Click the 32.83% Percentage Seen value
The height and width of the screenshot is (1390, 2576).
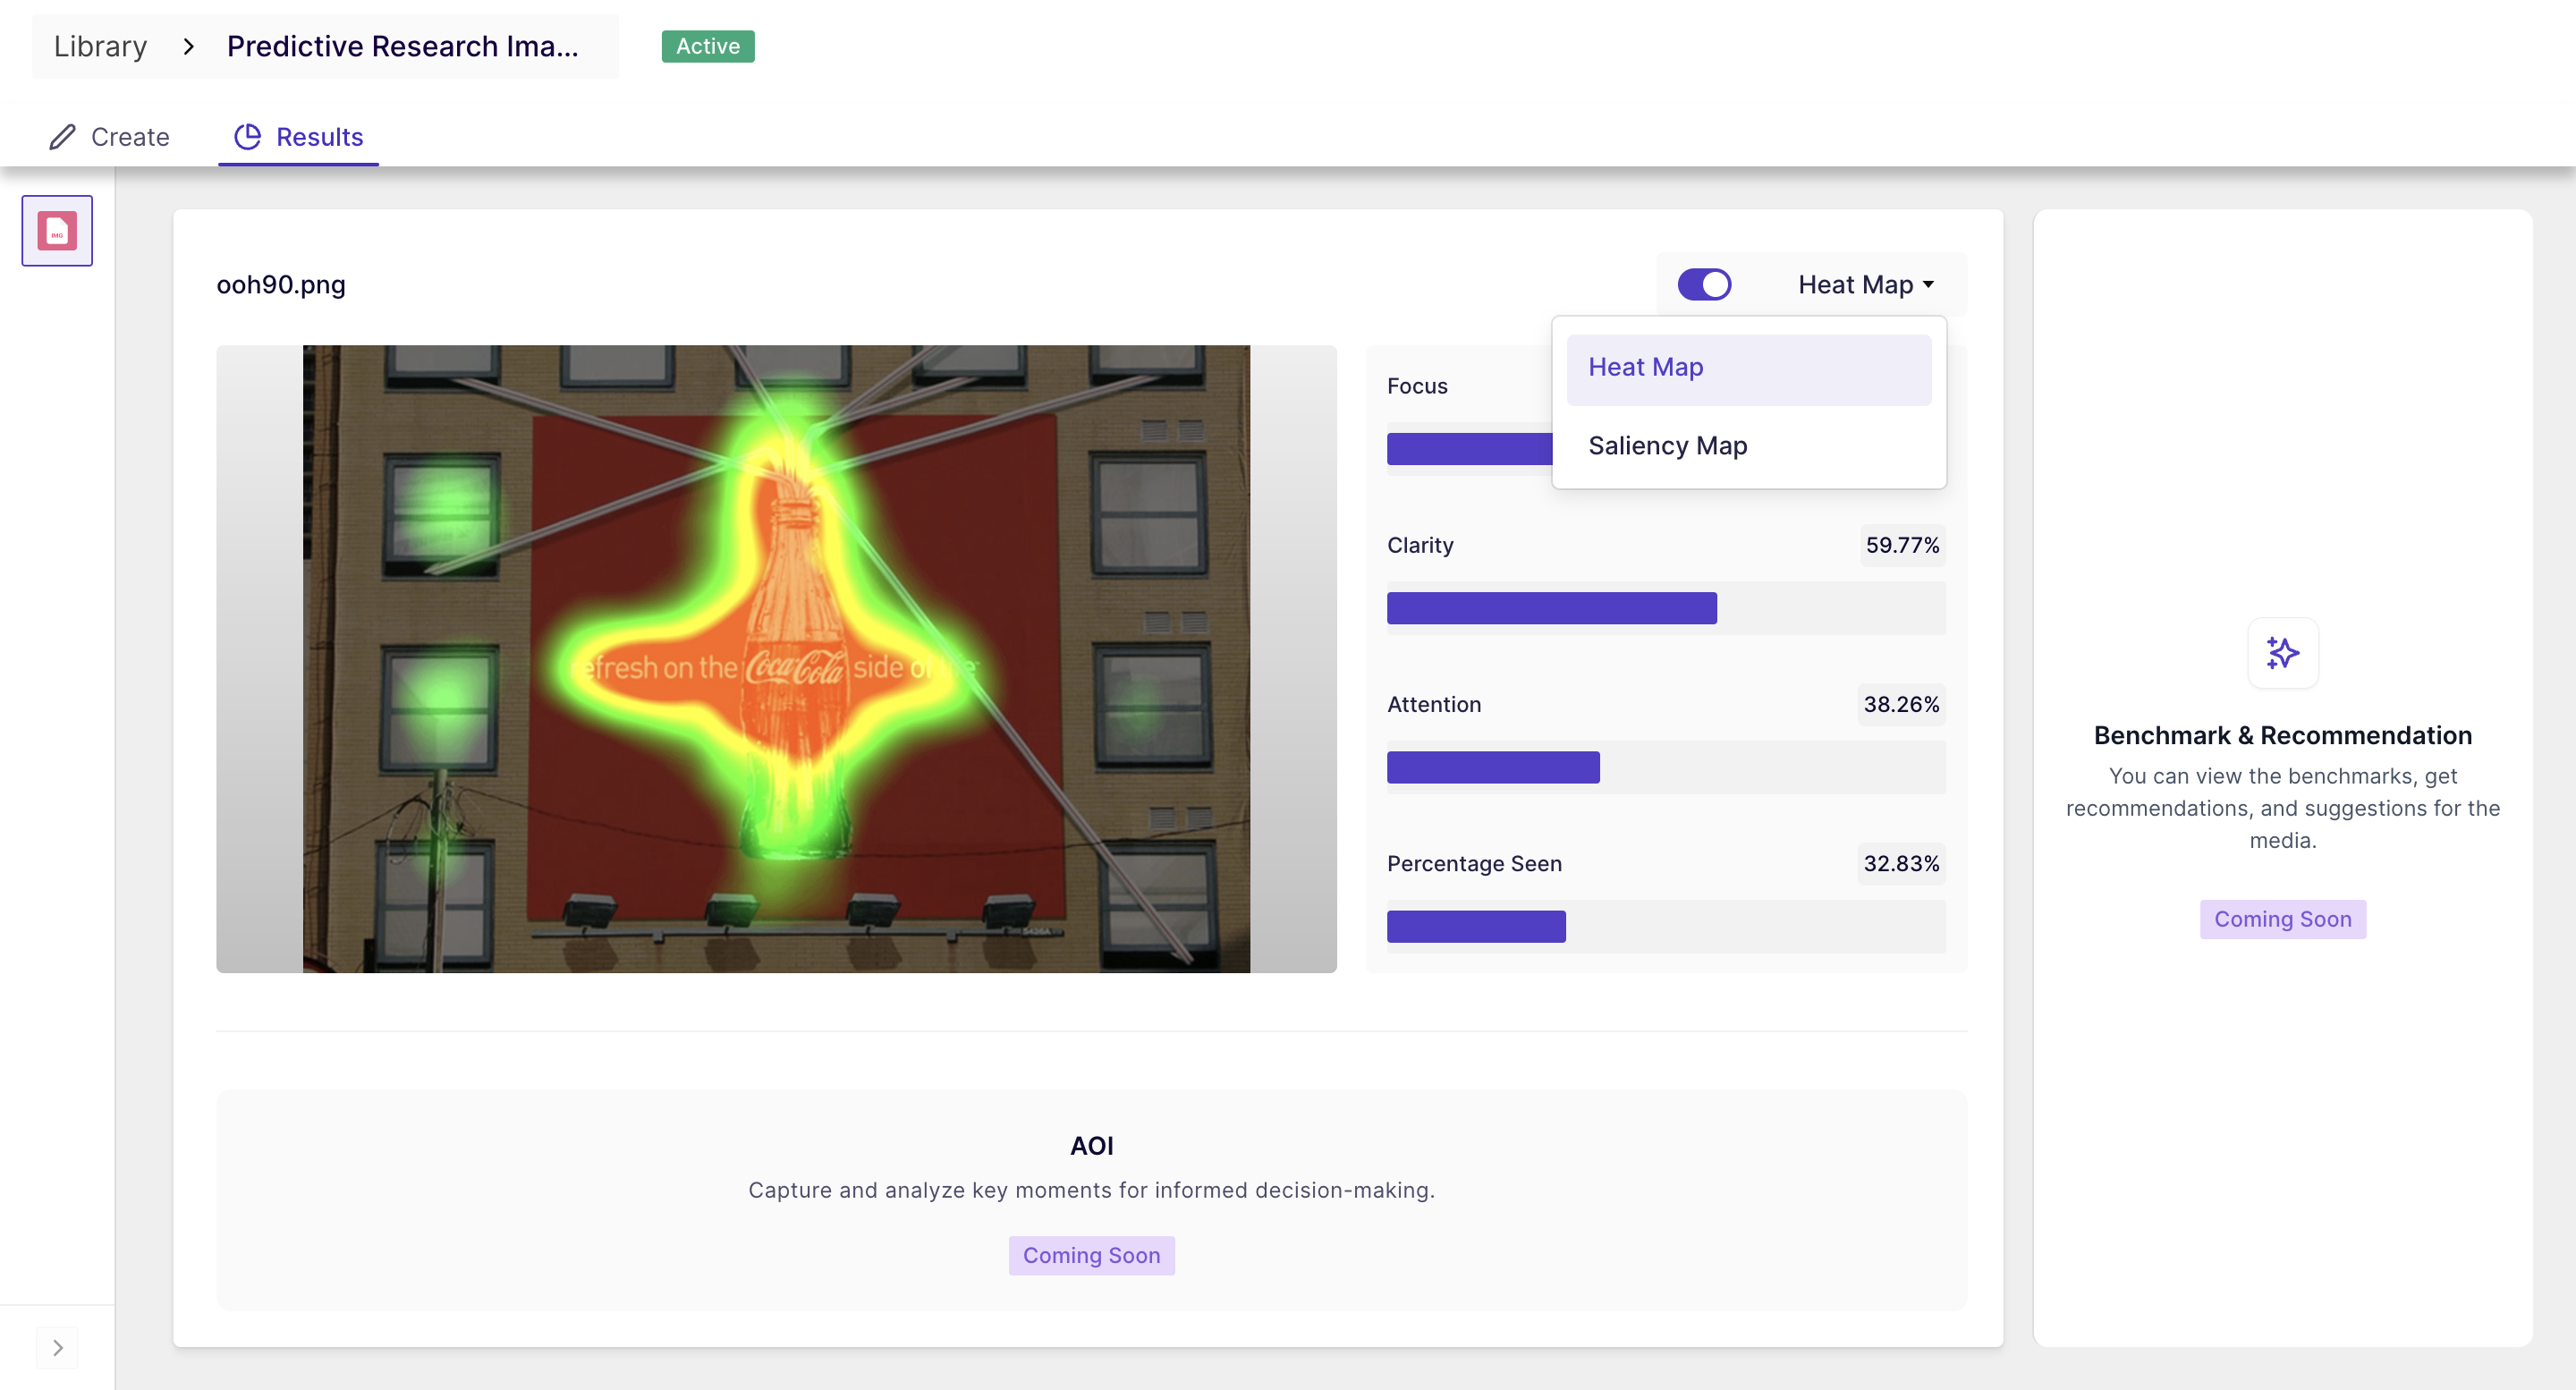1900,864
